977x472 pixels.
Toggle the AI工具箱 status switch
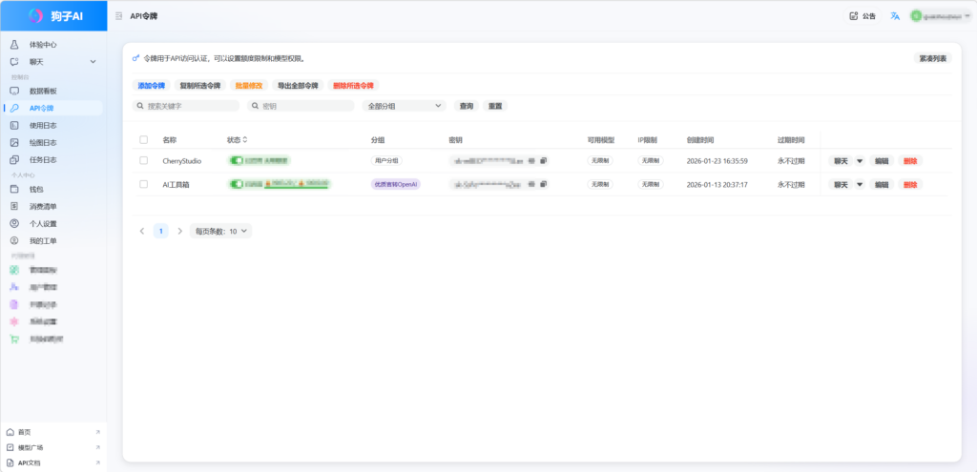pyautogui.click(x=237, y=184)
